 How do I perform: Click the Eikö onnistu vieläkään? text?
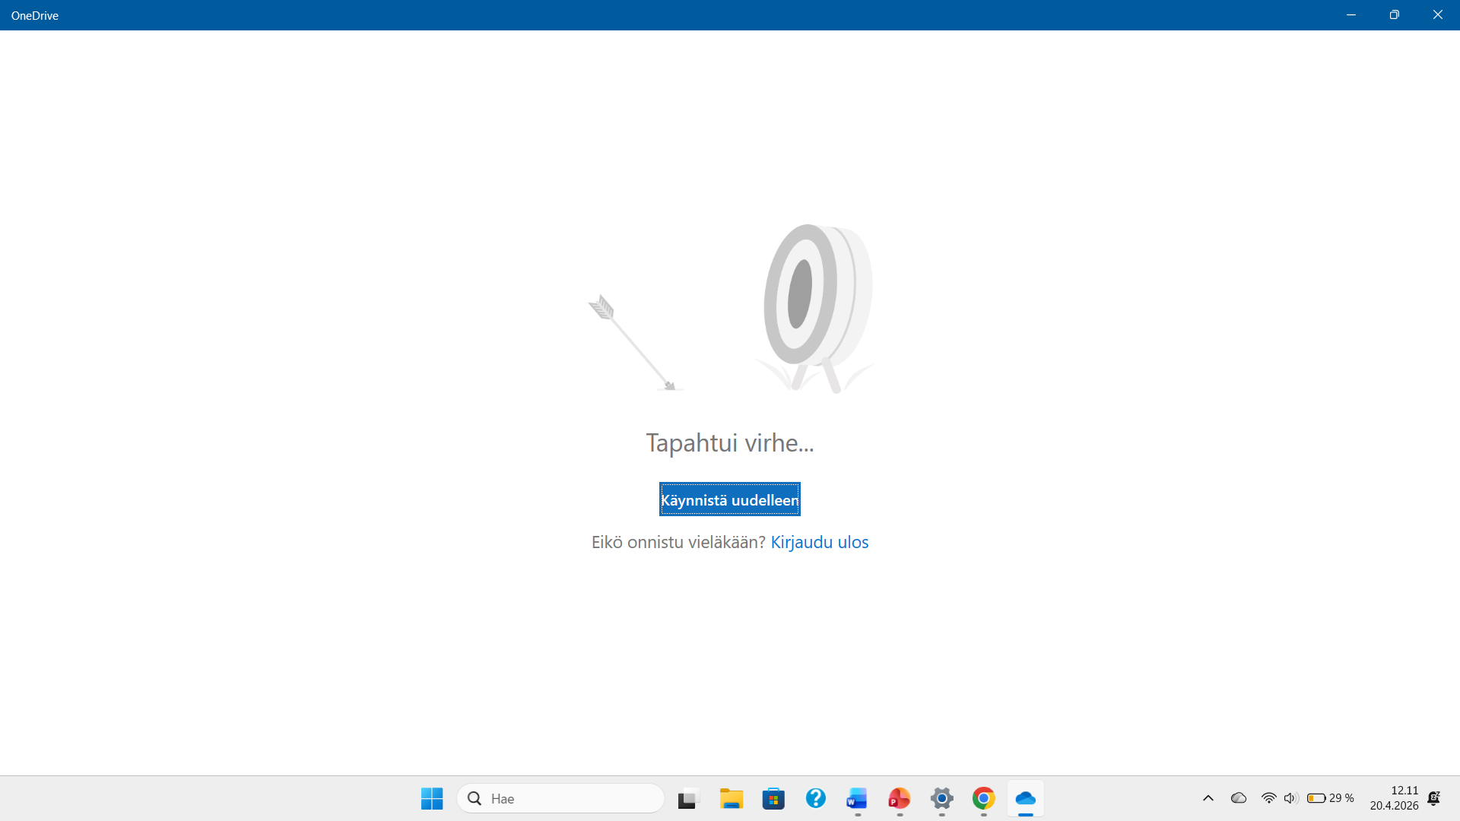coord(678,542)
